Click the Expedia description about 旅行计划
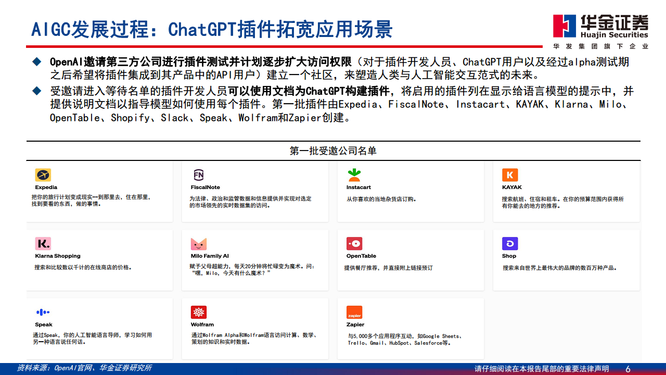 pos(92,201)
